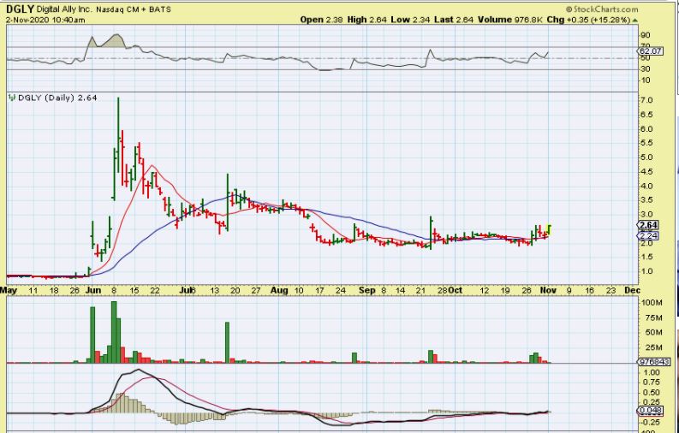Click the copyright symbol before StockCharts.com

[x=557, y=8]
